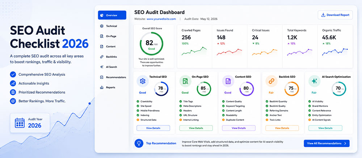The width and height of the screenshot is (362, 158).
Task: Click the Title Tags check mark
Action: pos(181,101)
